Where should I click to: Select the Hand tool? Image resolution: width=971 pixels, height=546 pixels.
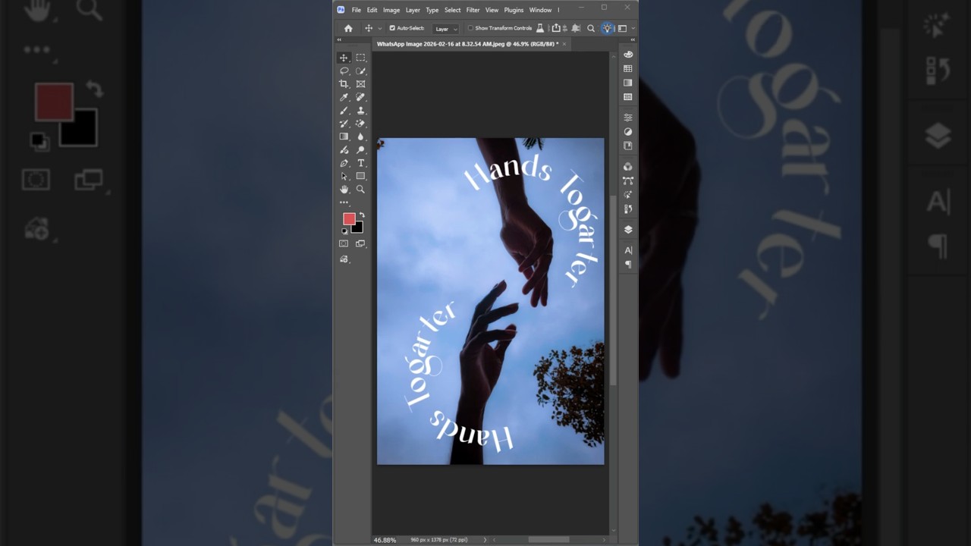pos(344,190)
